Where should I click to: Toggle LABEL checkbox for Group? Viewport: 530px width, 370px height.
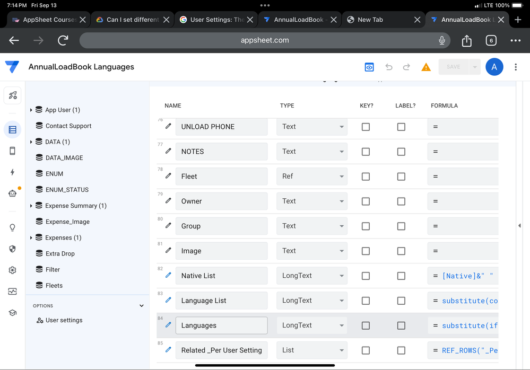(401, 226)
